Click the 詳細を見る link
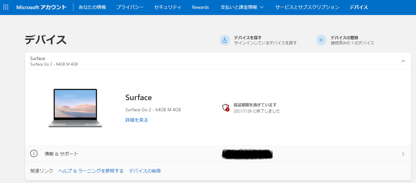This screenshot has width=416, height=183. pos(137,120)
